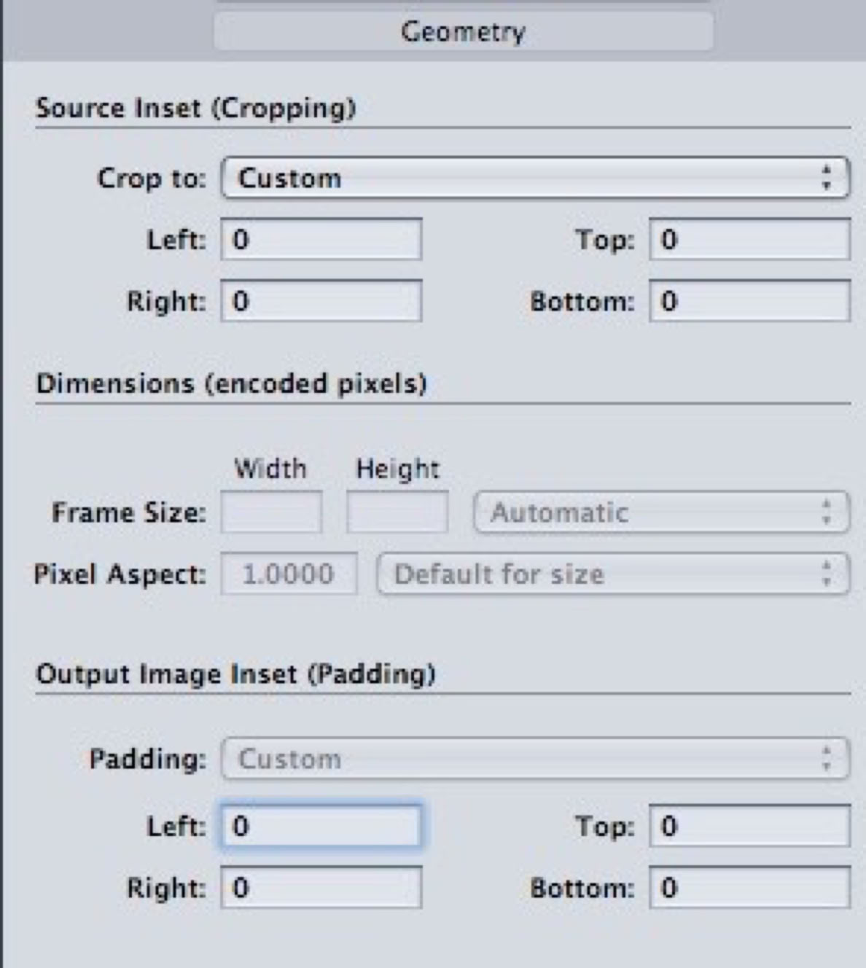The height and width of the screenshot is (968, 866).
Task: Click the Frame Size Height field
Action: tap(397, 512)
